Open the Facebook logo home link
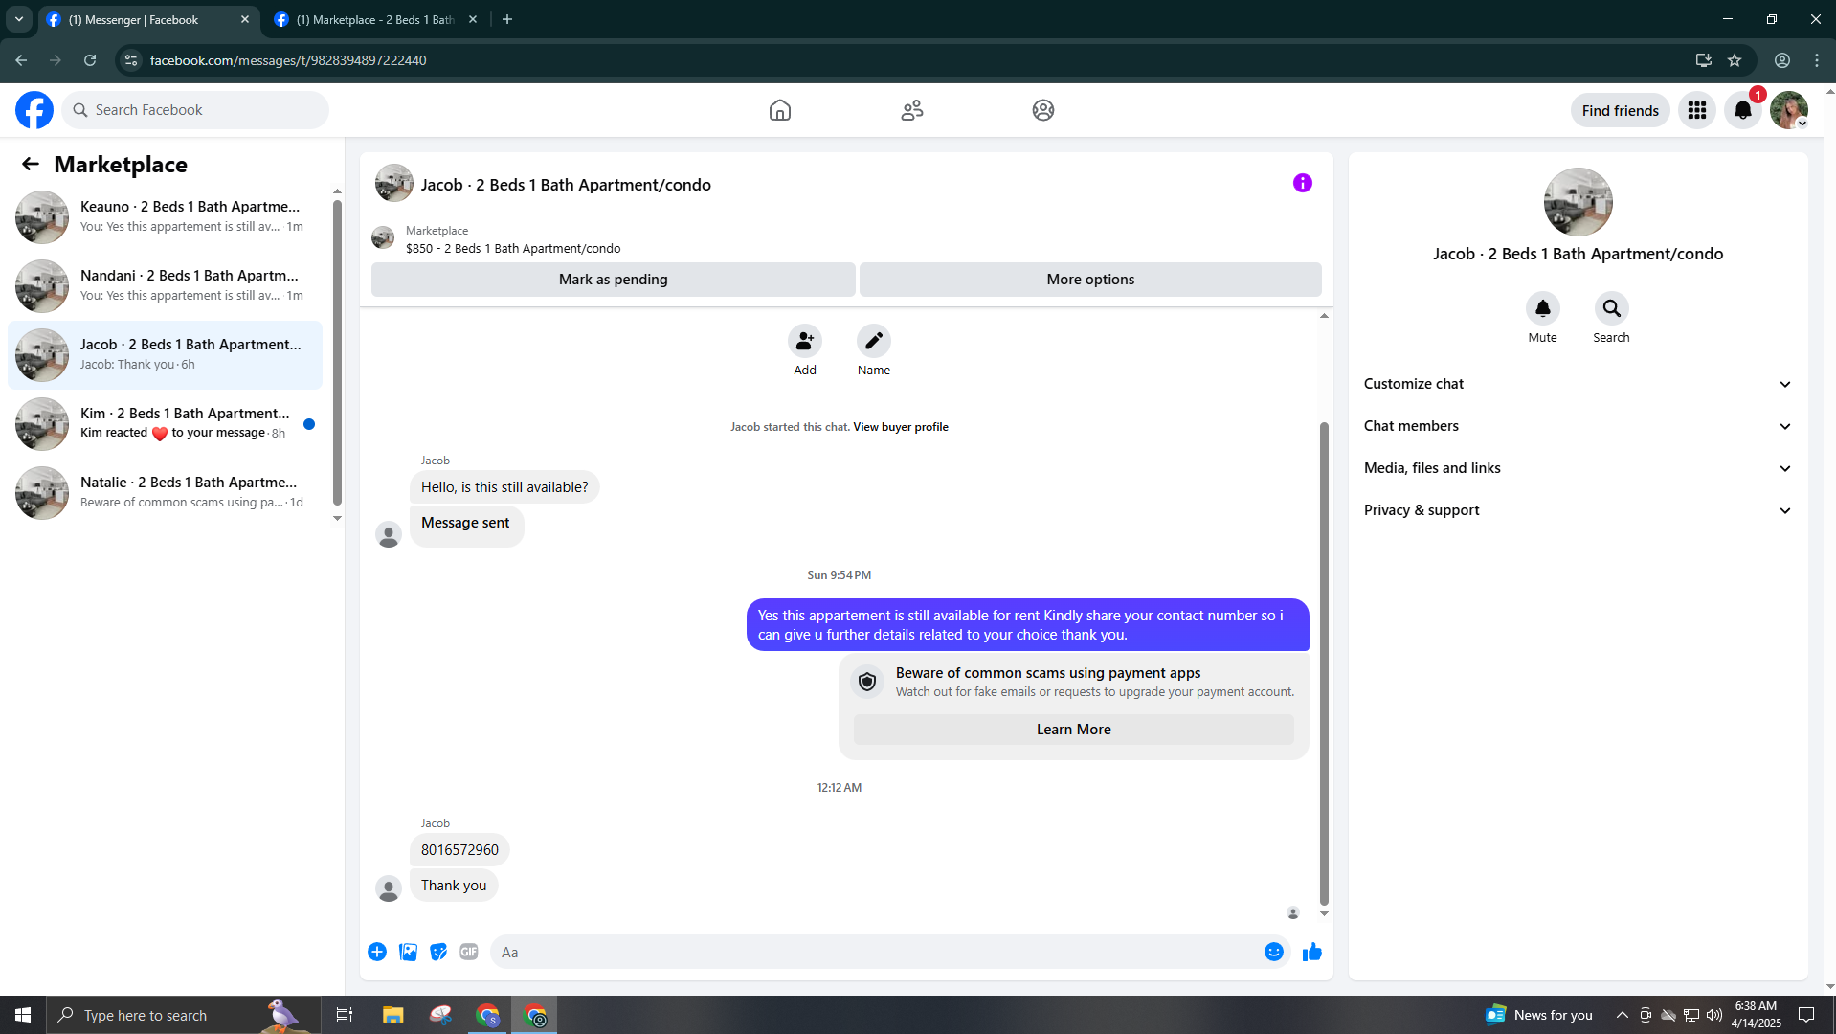This screenshot has width=1836, height=1034. coord(34,110)
